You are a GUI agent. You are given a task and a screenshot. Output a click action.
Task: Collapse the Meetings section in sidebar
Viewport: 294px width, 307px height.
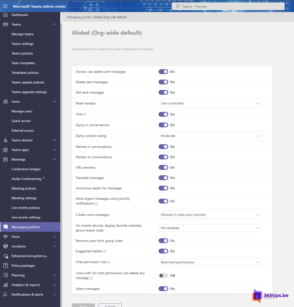[x=54, y=159]
